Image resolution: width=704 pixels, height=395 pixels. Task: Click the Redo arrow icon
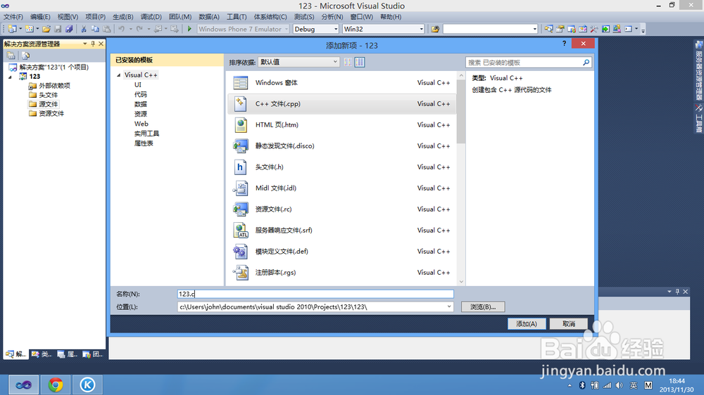(139, 29)
